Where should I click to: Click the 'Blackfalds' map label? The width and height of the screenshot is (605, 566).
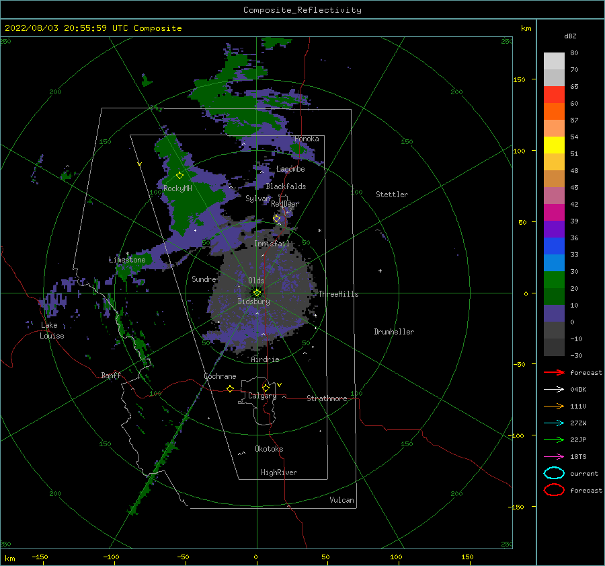click(x=286, y=186)
